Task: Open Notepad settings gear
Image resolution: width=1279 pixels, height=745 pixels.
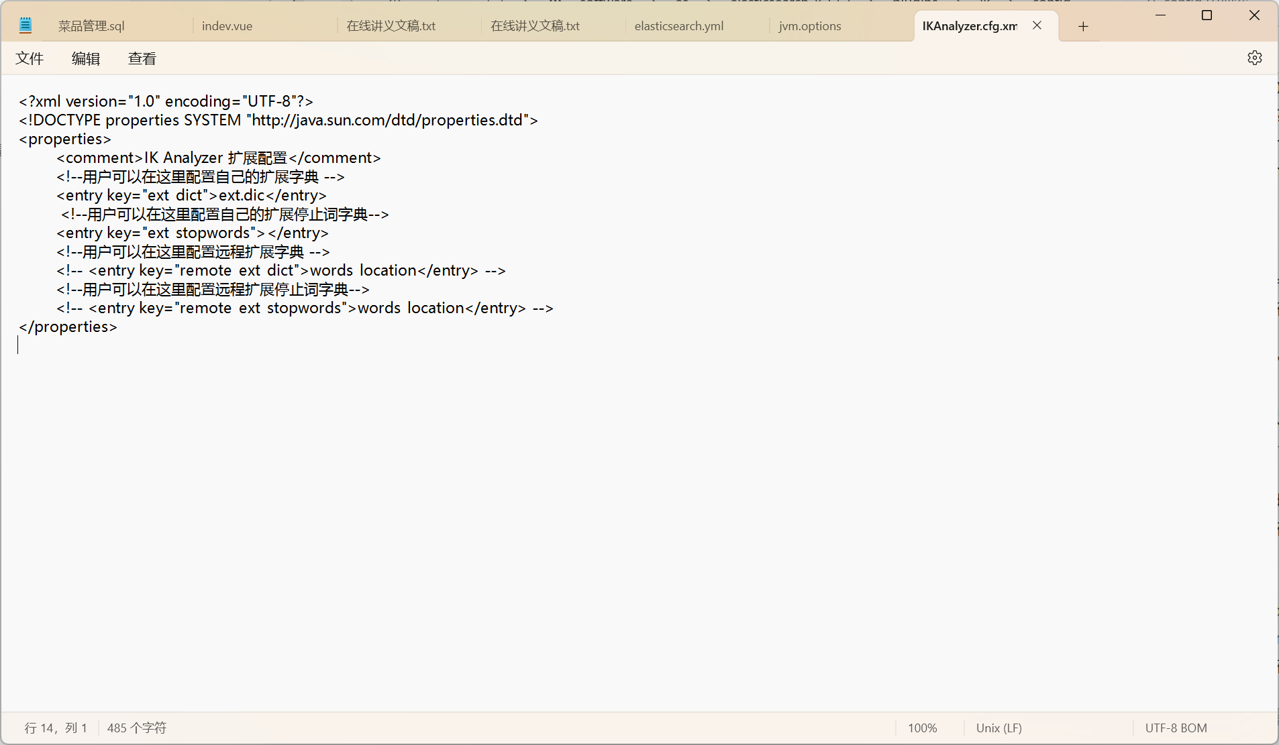Action: [1254, 58]
